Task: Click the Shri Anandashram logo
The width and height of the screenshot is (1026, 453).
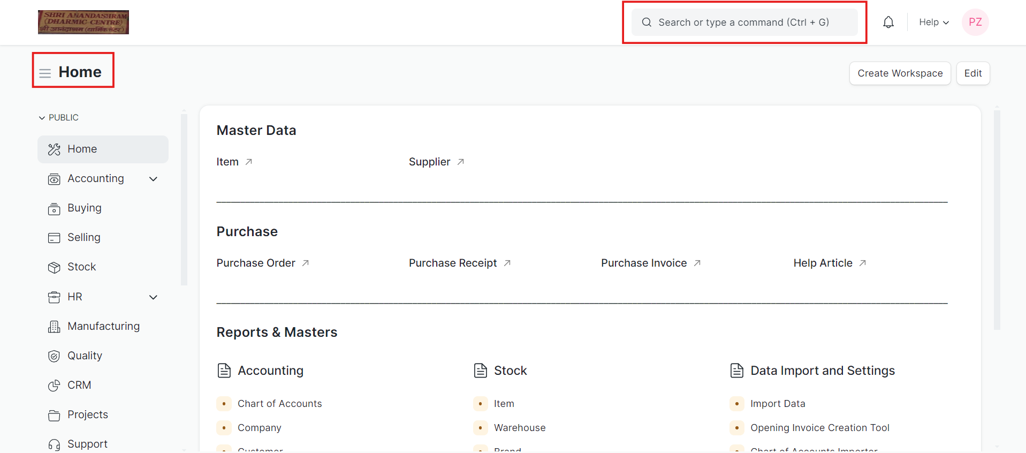Action: click(x=83, y=22)
